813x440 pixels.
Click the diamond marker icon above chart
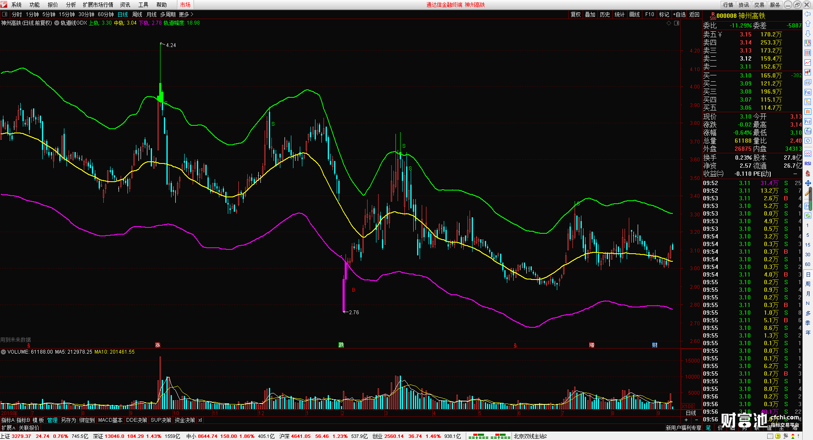[669, 23]
